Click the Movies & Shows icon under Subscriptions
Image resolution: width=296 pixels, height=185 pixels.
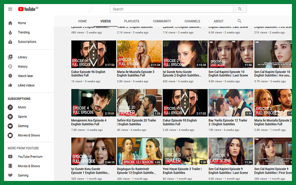click(10, 135)
